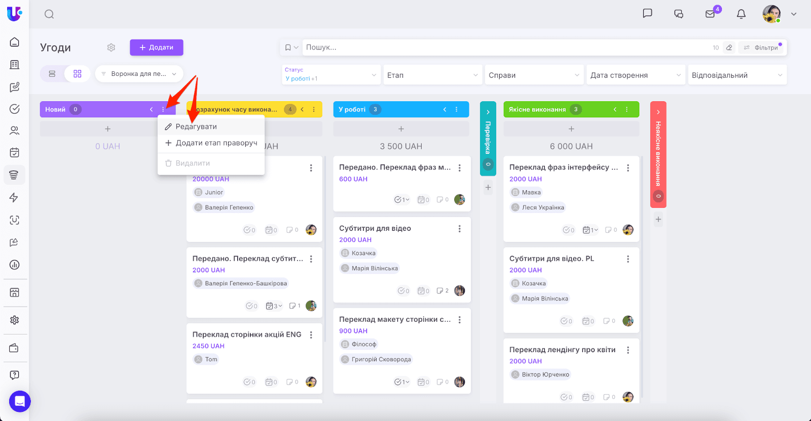The height and width of the screenshot is (421, 811).
Task: Switch to kanban board view
Action: point(78,74)
